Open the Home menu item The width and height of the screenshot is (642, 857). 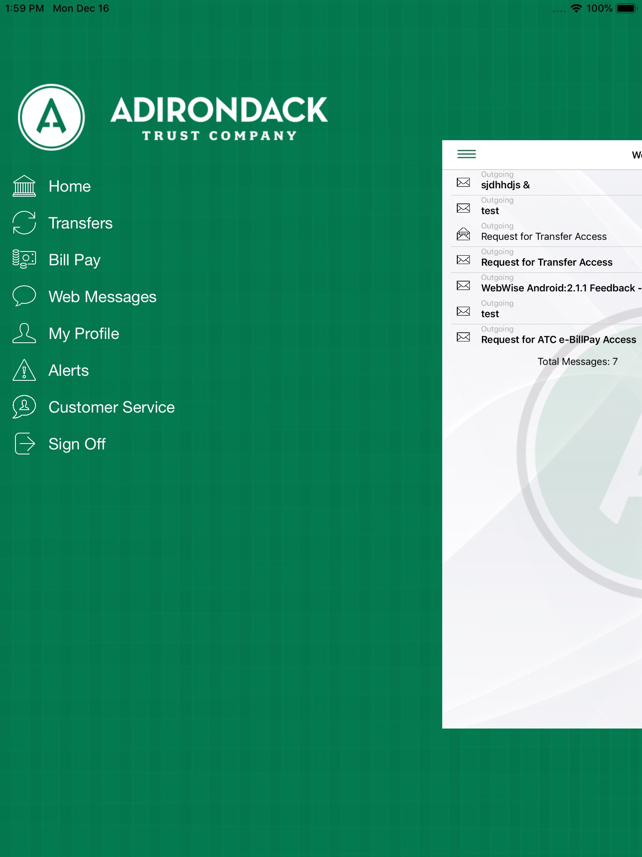coord(69,186)
